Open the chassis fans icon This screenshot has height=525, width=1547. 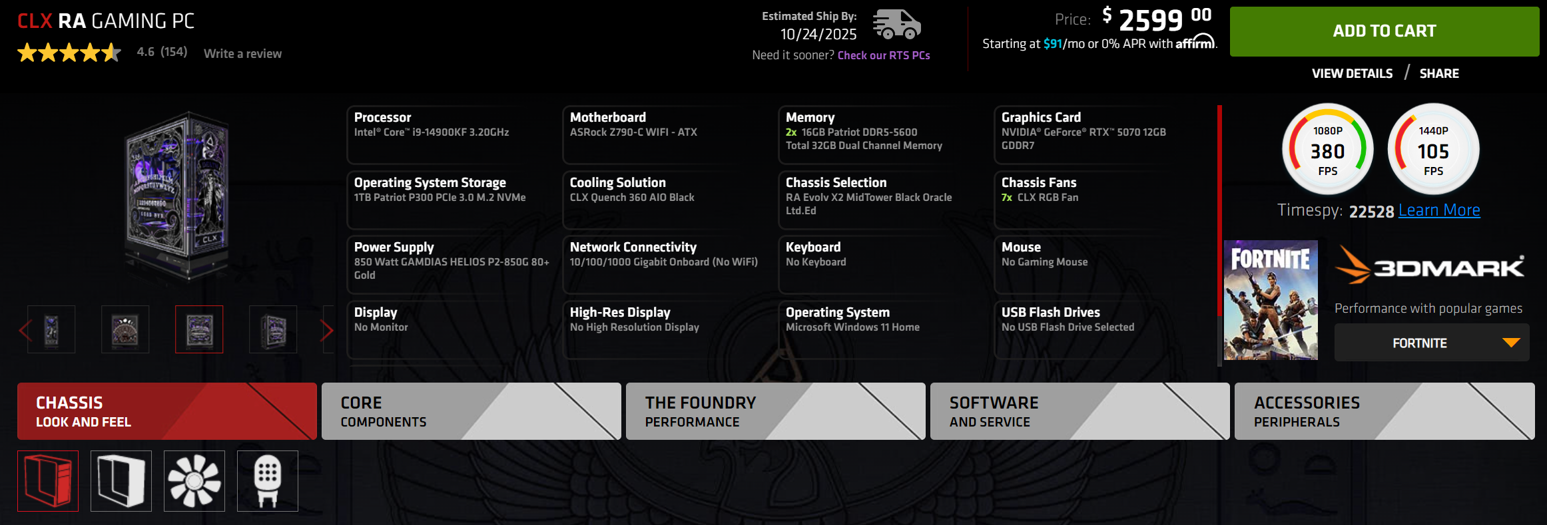click(194, 481)
